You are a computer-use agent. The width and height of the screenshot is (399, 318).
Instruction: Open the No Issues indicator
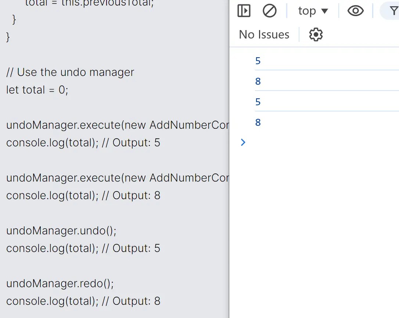pos(264,34)
